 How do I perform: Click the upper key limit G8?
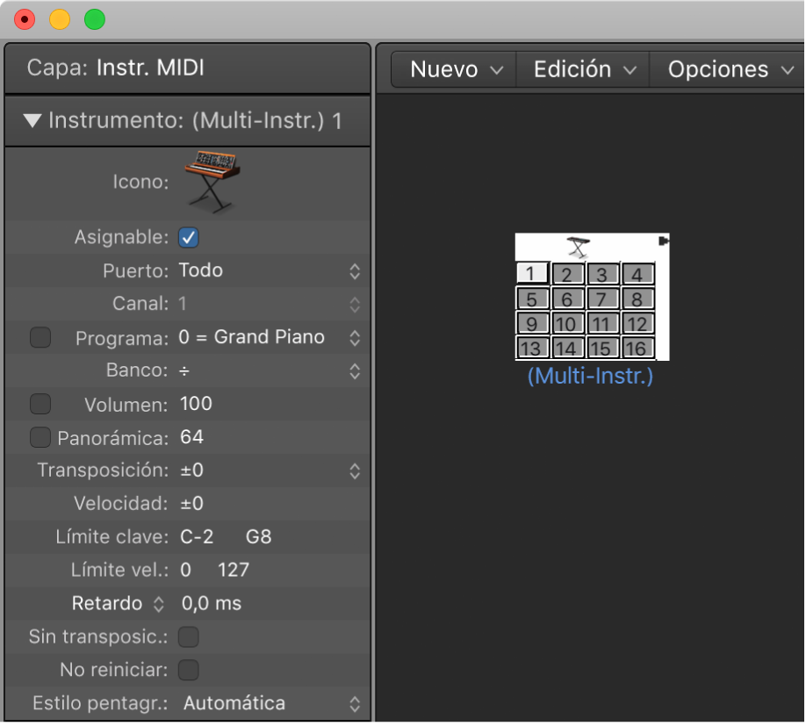[258, 537]
